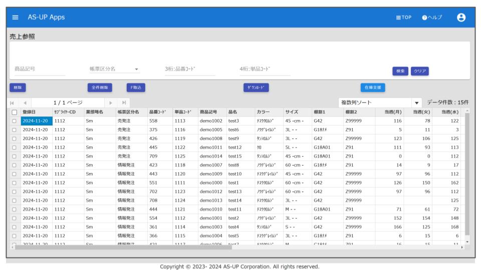Focus the 商品記号 input field
The image size is (481, 270).
(39, 69)
